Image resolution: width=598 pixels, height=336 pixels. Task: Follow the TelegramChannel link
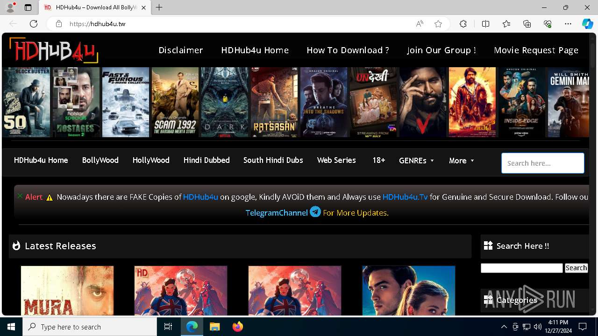[277, 213]
